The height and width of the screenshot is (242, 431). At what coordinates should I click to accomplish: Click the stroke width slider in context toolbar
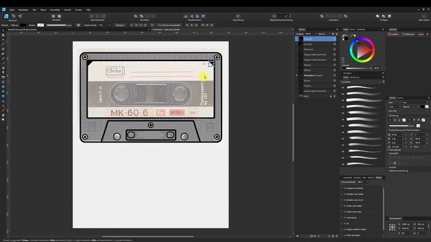pyautogui.click(x=57, y=25)
